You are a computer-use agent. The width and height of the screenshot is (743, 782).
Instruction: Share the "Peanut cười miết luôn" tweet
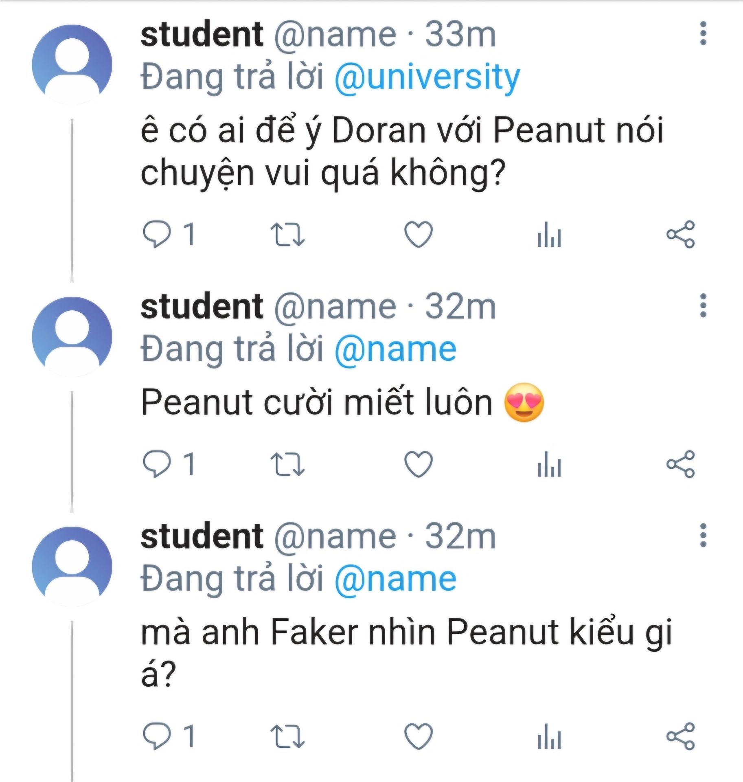[x=680, y=464]
